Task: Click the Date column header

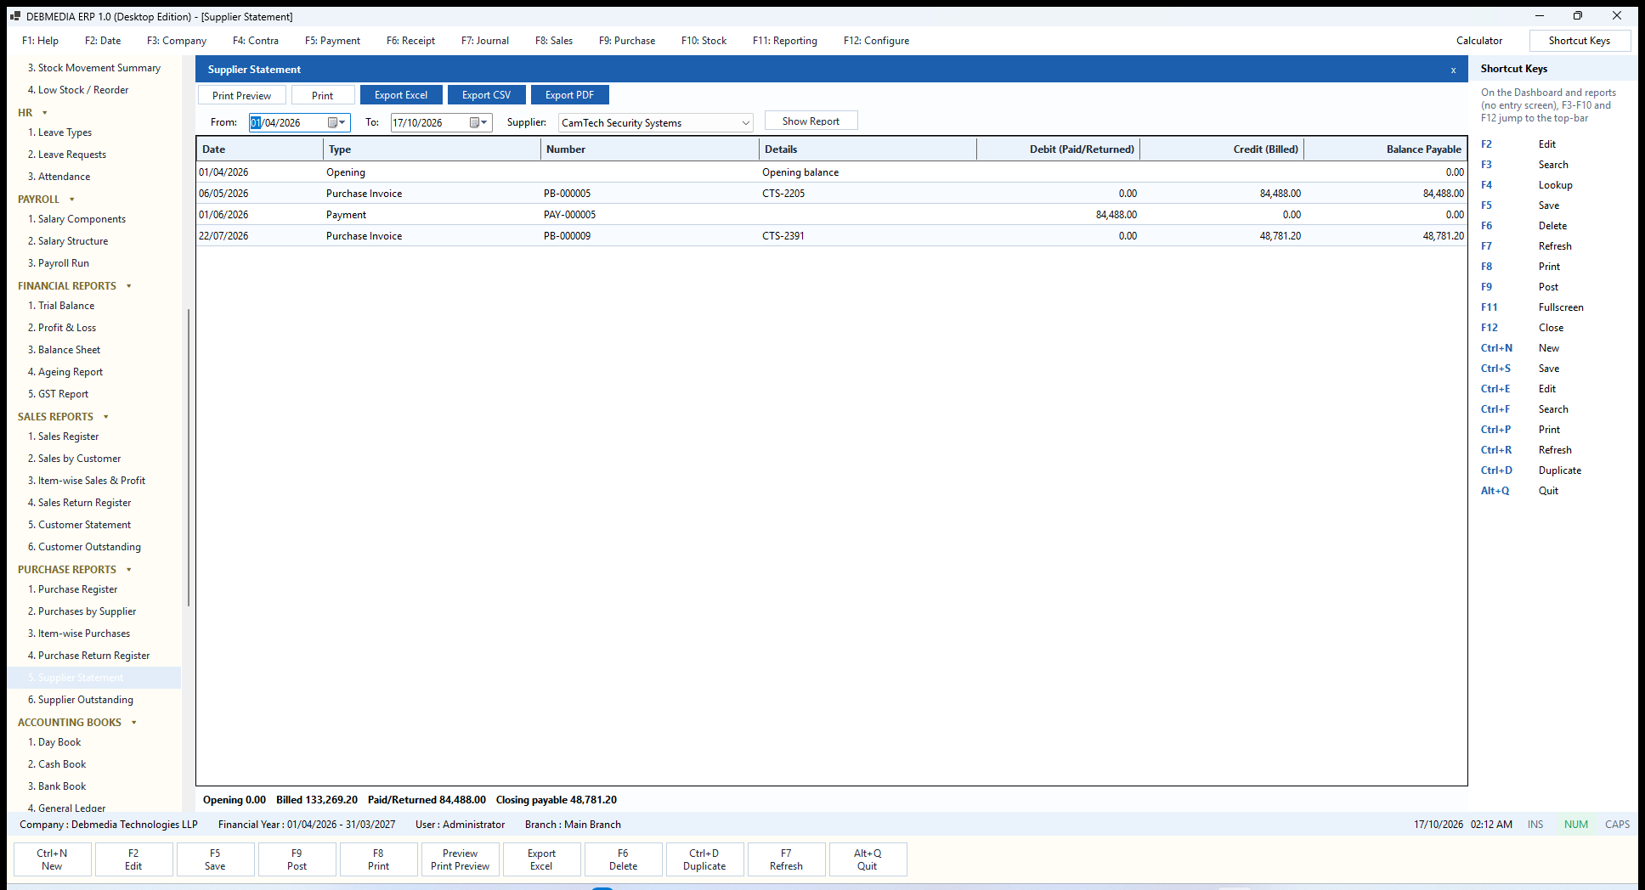Action: (260, 149)
